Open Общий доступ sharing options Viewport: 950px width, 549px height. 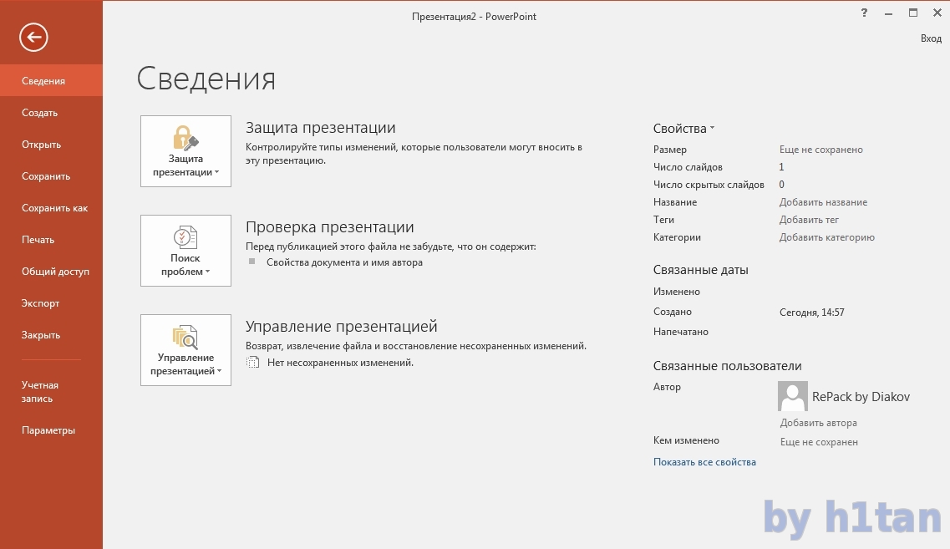pyautogui.click(x=52, y=272)
